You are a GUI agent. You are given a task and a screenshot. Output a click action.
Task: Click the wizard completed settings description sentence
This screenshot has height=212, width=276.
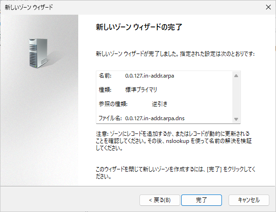175,54
